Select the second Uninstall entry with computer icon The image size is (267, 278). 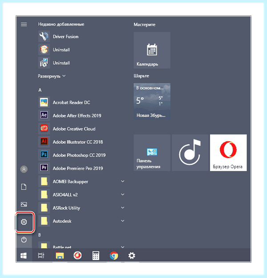click(x=81, y=63)
